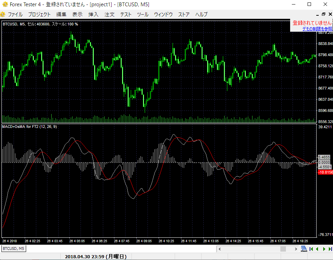This screenshot has width=333, height=260.
Task: Click the menu bar document icon beside ファイル
Action: [x=3, y=14]
